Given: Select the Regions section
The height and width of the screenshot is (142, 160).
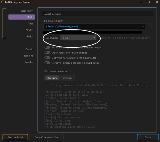Looking at the screenshot, I should pos(29,56).
